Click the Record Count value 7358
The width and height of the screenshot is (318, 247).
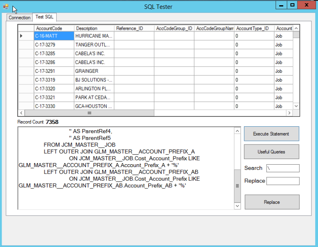(52, 122)
